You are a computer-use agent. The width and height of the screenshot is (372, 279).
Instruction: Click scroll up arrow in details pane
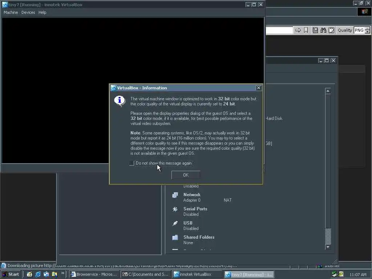(x=328, y=91)
